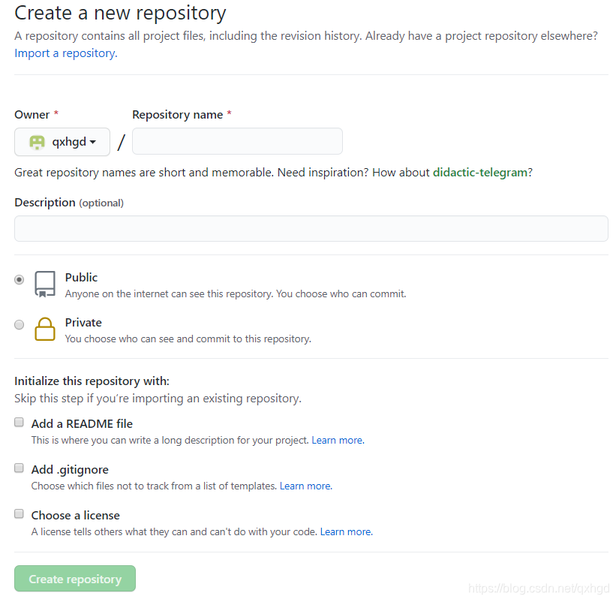Click the Private repository lock icon
The height and width of the screenshot is (602, 616).
tap(45, 330)
